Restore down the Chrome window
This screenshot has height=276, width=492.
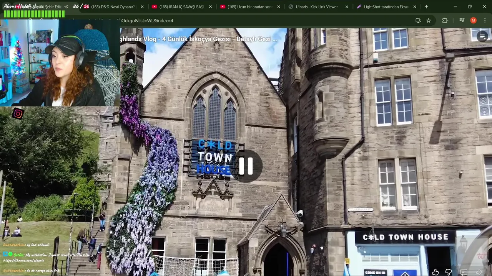tap(470, 7)
